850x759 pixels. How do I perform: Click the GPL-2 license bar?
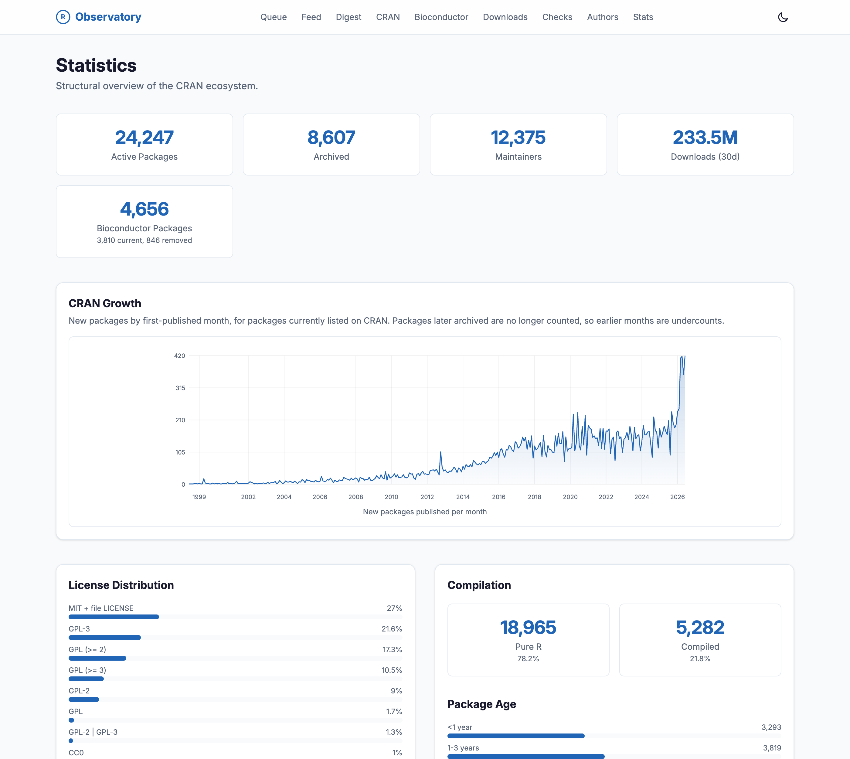point(235,699)
